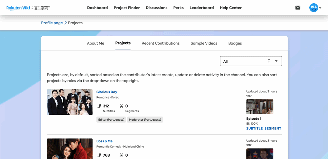Click SEGMENT link under Episode 1

tap(273, 129)
